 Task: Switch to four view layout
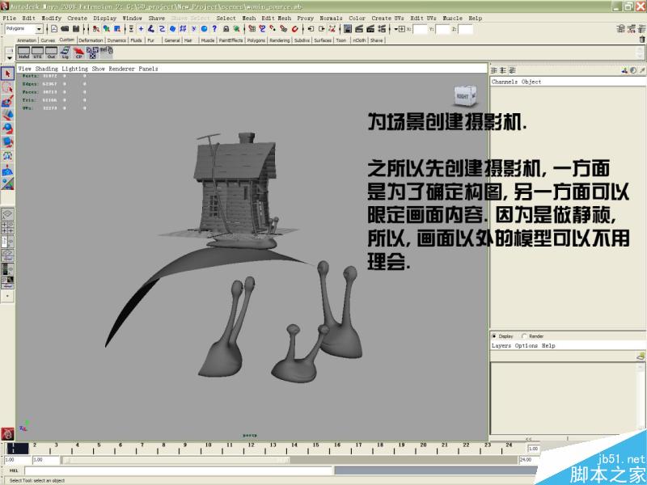tap(7, 228)
